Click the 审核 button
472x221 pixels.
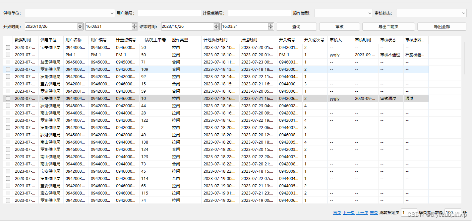(339, 26)
